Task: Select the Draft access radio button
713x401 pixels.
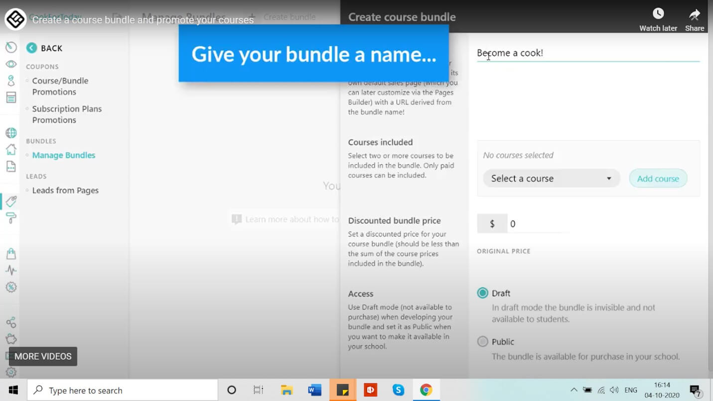Action: click(x=482, y=293)
